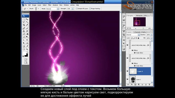The image size is (175, 98).
Task: Select the Elliptical Marquee tool
Action: point(24,19)
